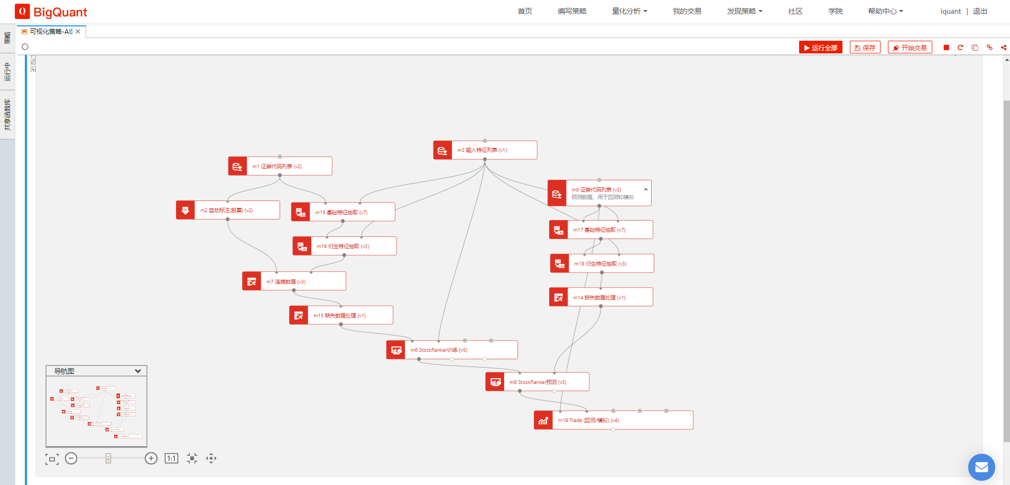Click the m9 证券代码列表 node icon
This screenshot has height=485, width=1010.
point(557,194)
